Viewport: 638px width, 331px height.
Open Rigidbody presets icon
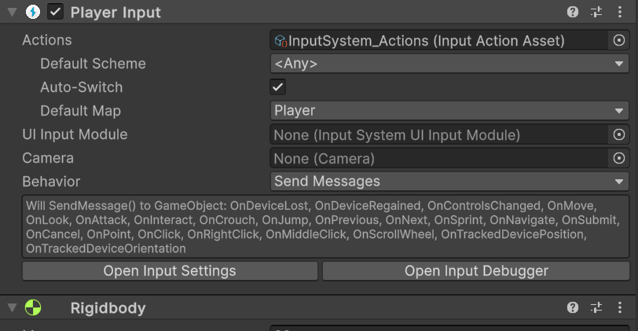596,307
